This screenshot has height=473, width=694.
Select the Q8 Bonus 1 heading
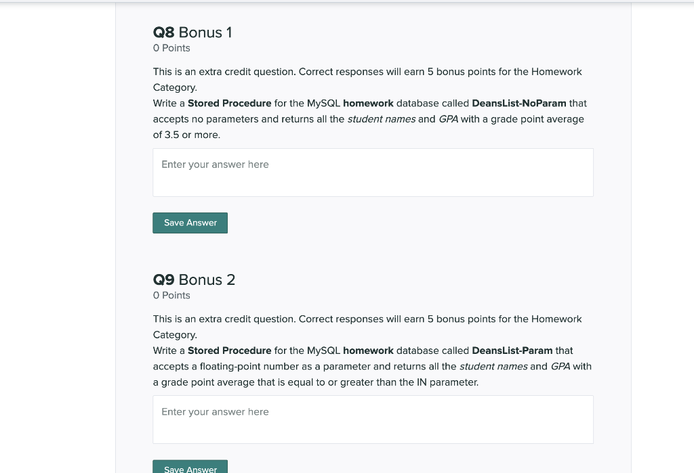pyautogui.click(x=192, y=32)
